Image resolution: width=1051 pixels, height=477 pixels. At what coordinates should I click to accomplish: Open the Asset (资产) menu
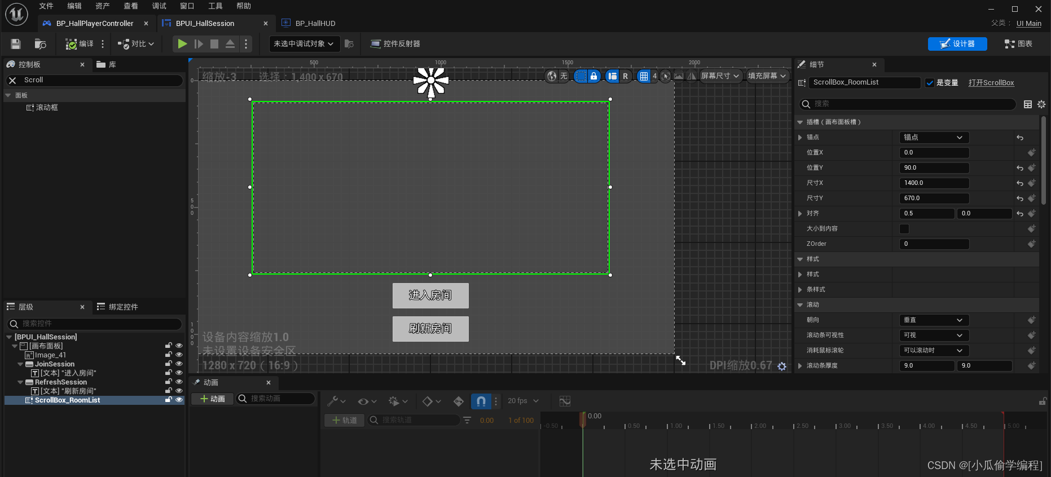click(103, 6)
